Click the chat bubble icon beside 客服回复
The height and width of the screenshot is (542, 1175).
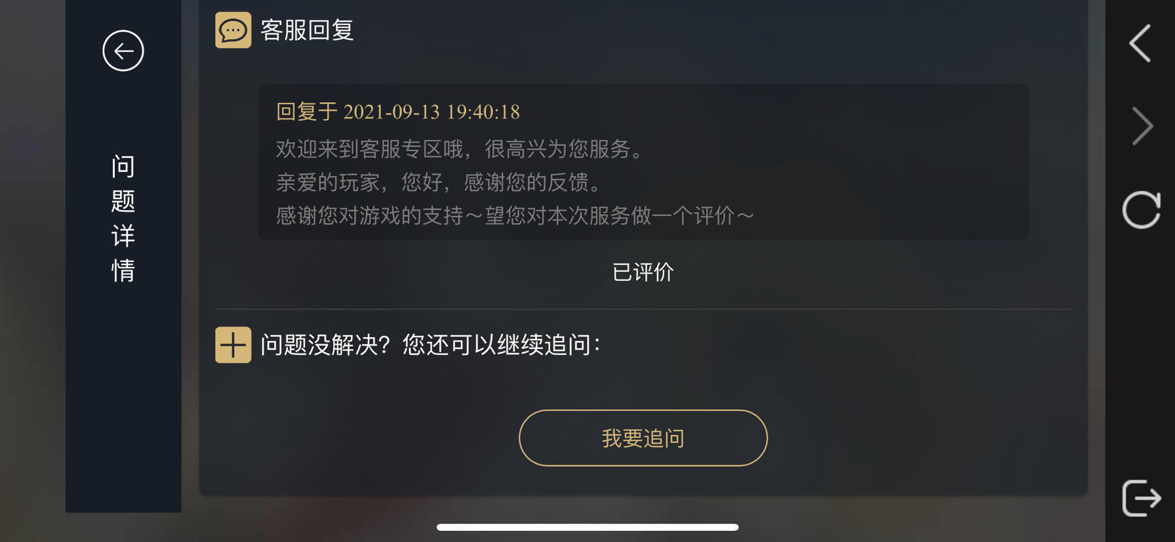click(x=233, y=30)
